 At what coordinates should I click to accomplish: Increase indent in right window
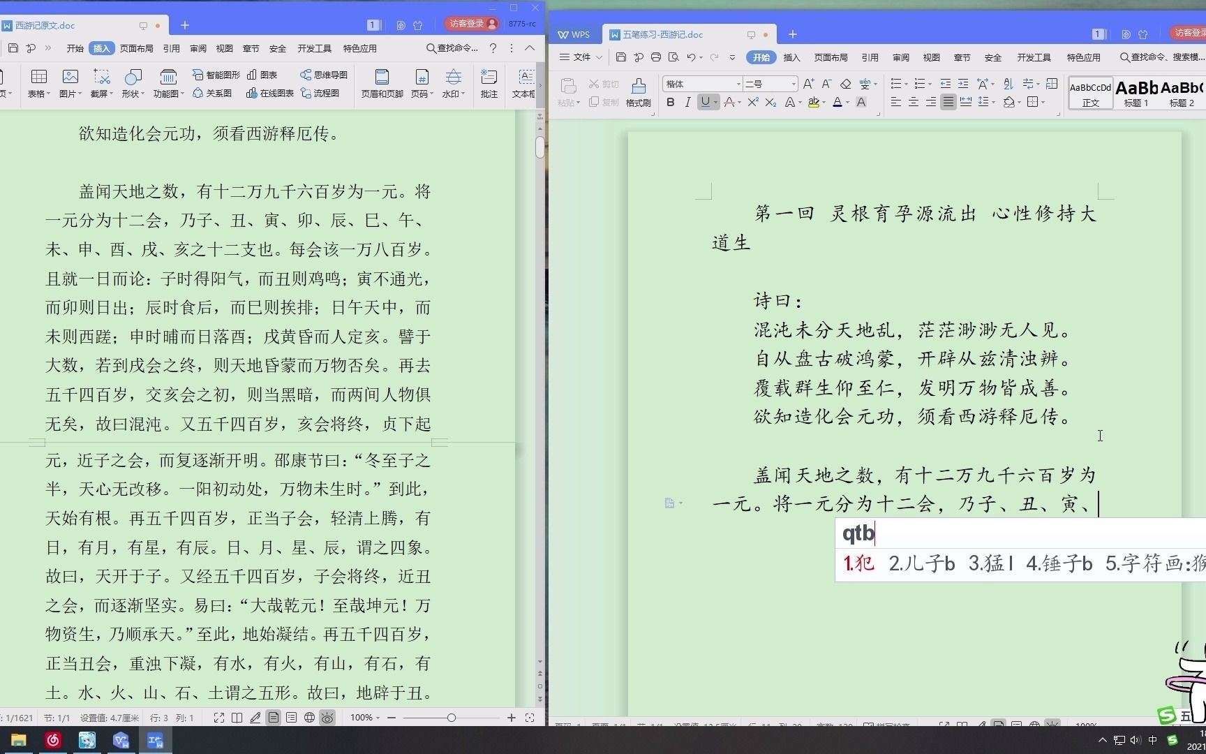pyautogui.click(x=963, y=84)
